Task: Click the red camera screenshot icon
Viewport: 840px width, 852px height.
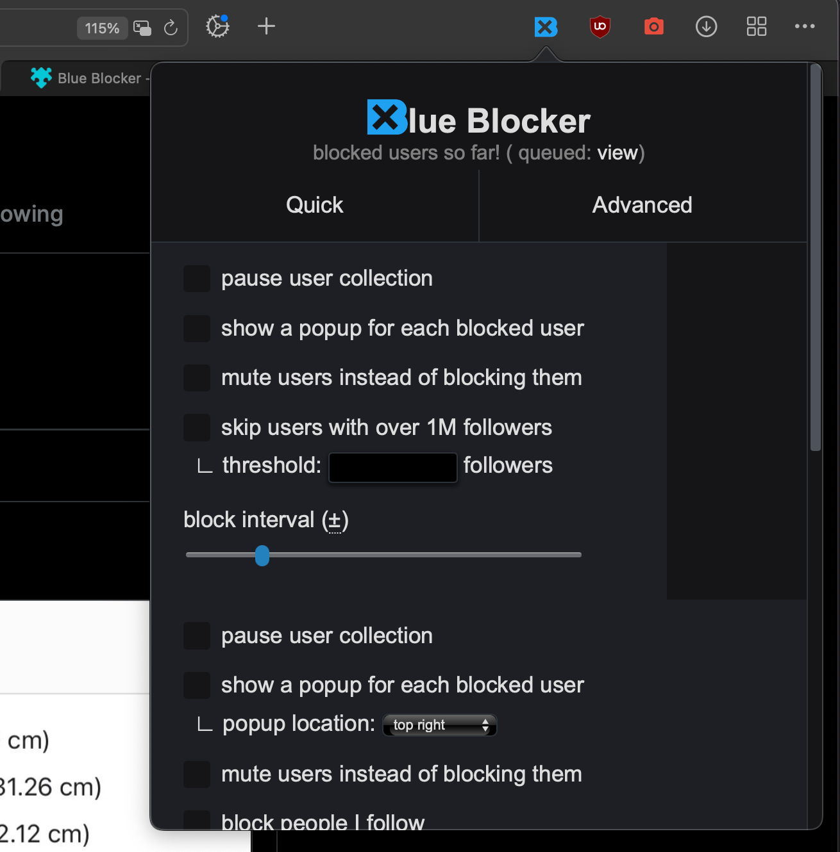Action: tap(653, 27)
